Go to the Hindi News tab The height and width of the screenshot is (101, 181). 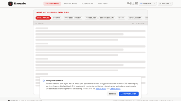[x=103, y=4]
